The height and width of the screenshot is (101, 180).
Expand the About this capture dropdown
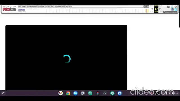click(170, 12)
